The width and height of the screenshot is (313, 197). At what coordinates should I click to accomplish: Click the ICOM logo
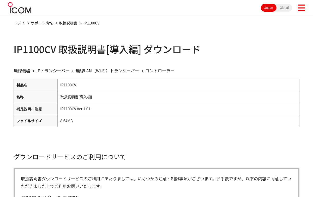[20, 8]
